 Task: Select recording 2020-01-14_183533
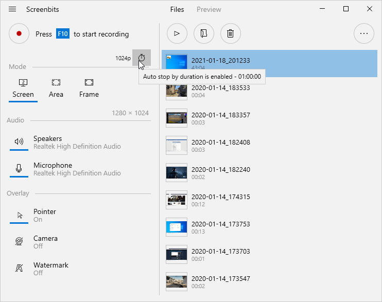[x=269, y=91]
